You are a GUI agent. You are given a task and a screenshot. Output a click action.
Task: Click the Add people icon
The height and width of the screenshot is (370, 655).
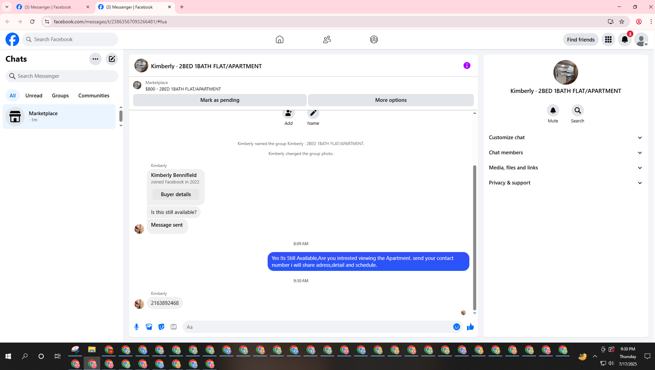[x=289, y=113]
